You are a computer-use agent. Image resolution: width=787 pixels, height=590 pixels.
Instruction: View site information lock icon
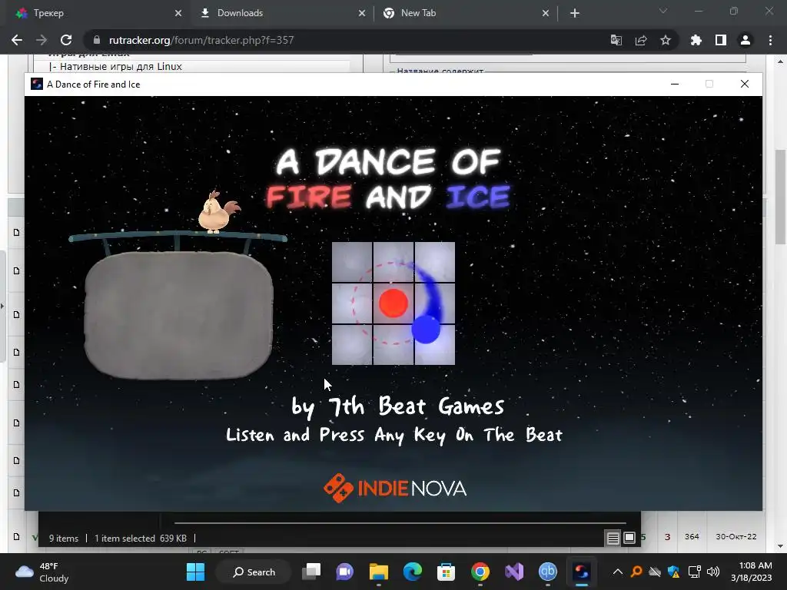[97, 40]
